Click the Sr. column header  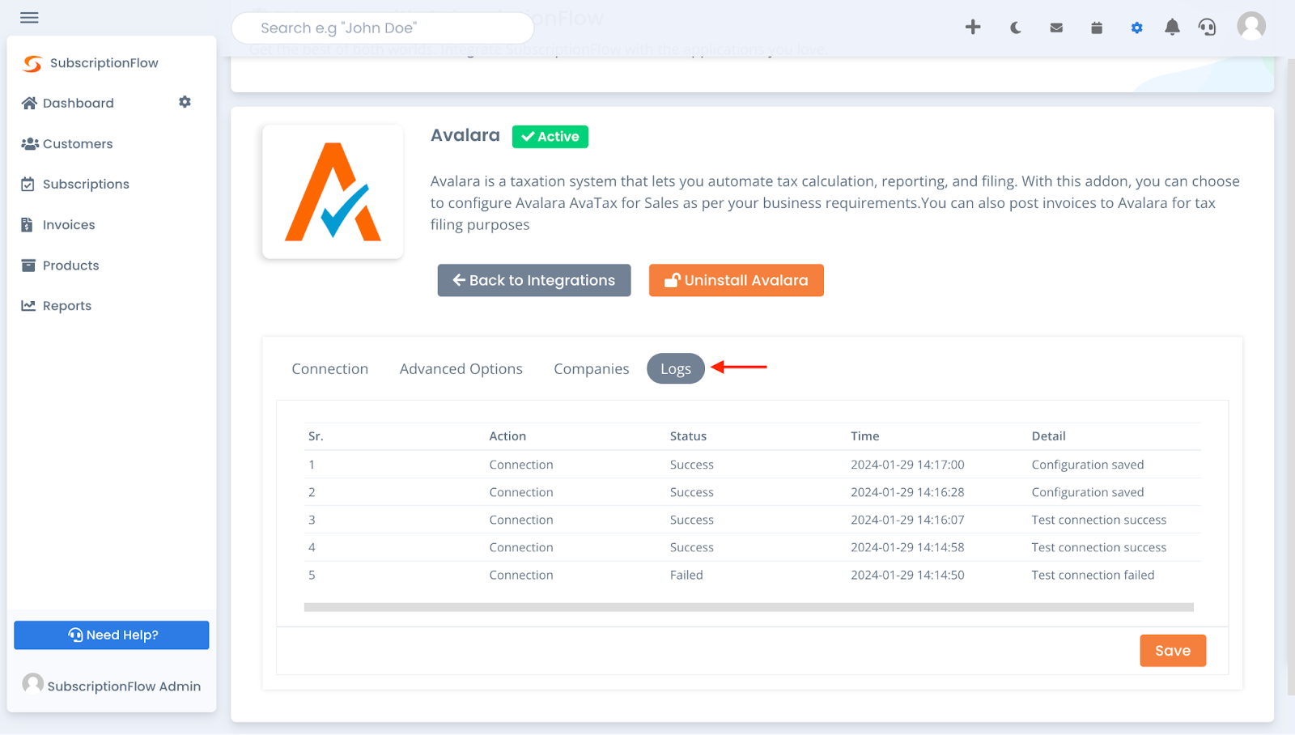(x=316, y=435)
